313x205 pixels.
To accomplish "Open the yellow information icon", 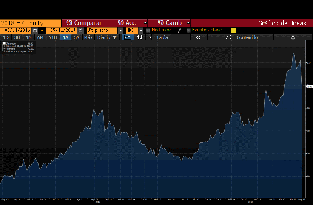I will pyautogui.click(x=233, y=31).
